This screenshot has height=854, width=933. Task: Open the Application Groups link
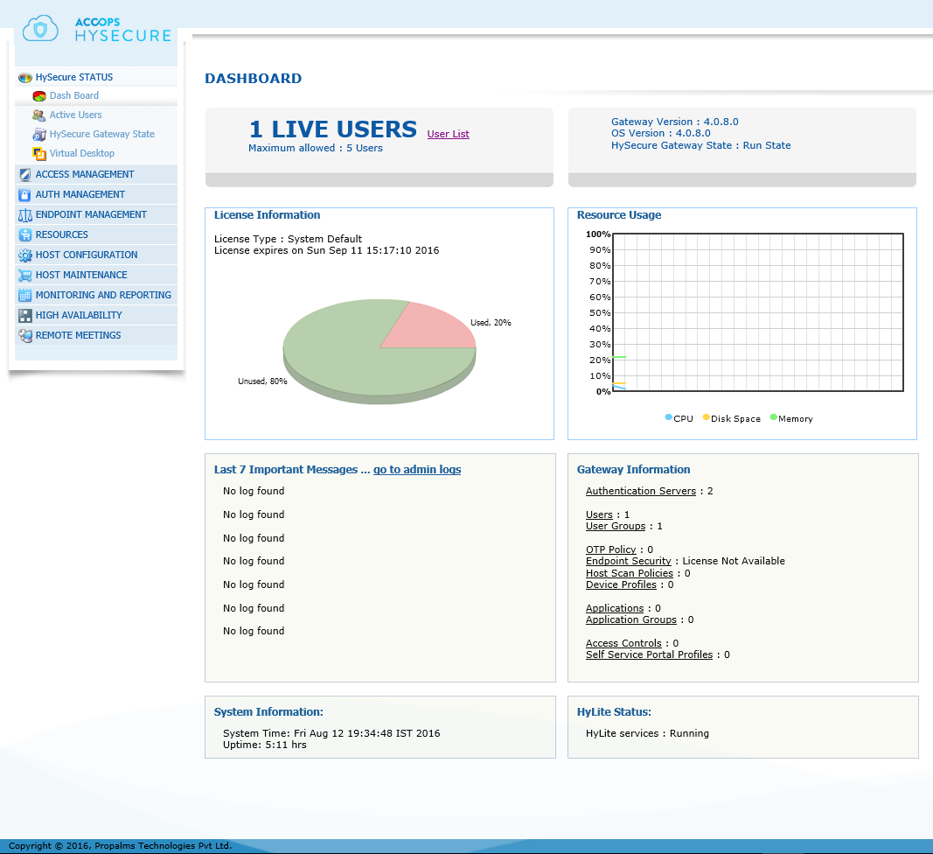point(631,620)
